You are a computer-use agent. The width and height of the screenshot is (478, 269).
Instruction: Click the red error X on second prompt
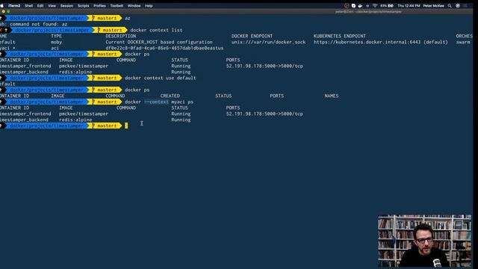(1, 30)
